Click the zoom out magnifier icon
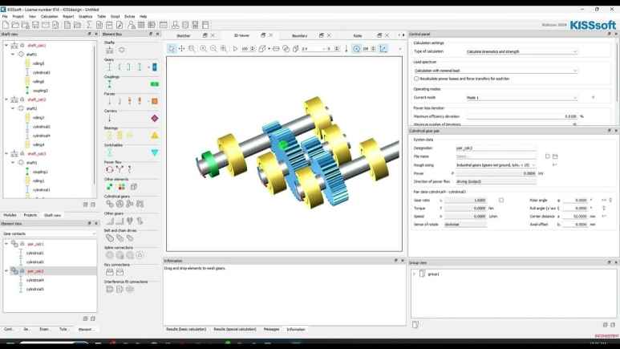This screenshot has height=349, width=620. (213, 49)
